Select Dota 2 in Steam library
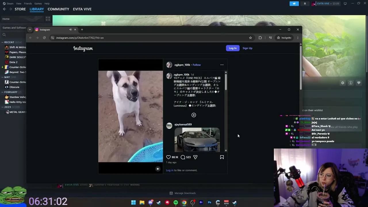 (x=13, y=62)
